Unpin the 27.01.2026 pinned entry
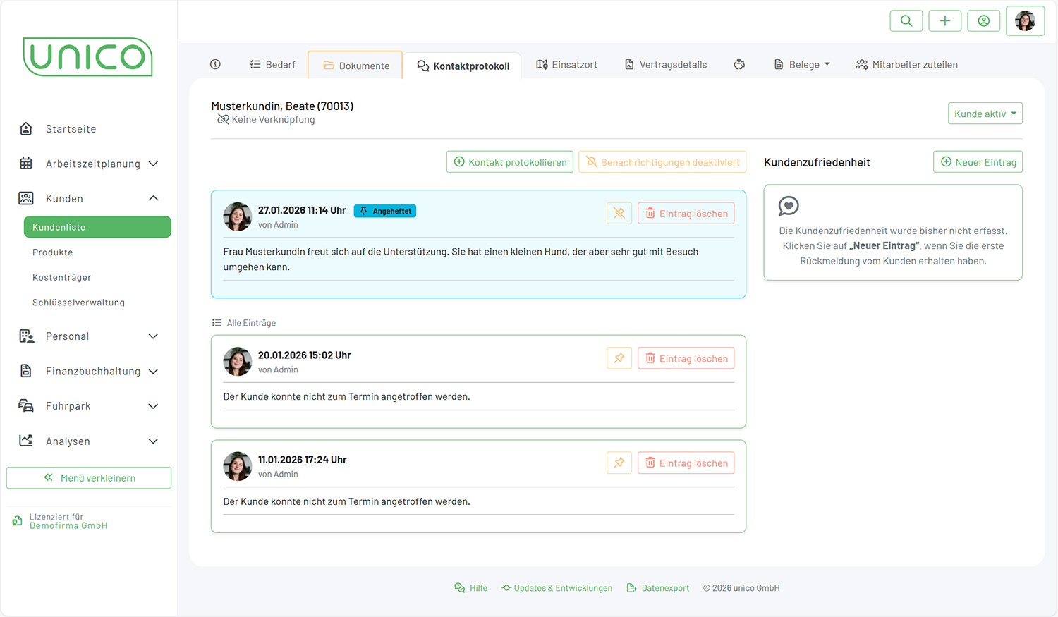The image size is (1058, 617). (619, 214)
